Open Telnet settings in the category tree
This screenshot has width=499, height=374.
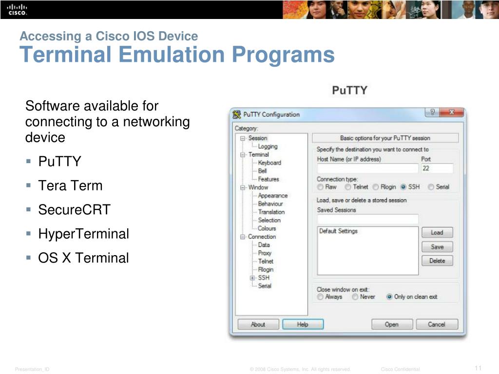click(266, 262)
